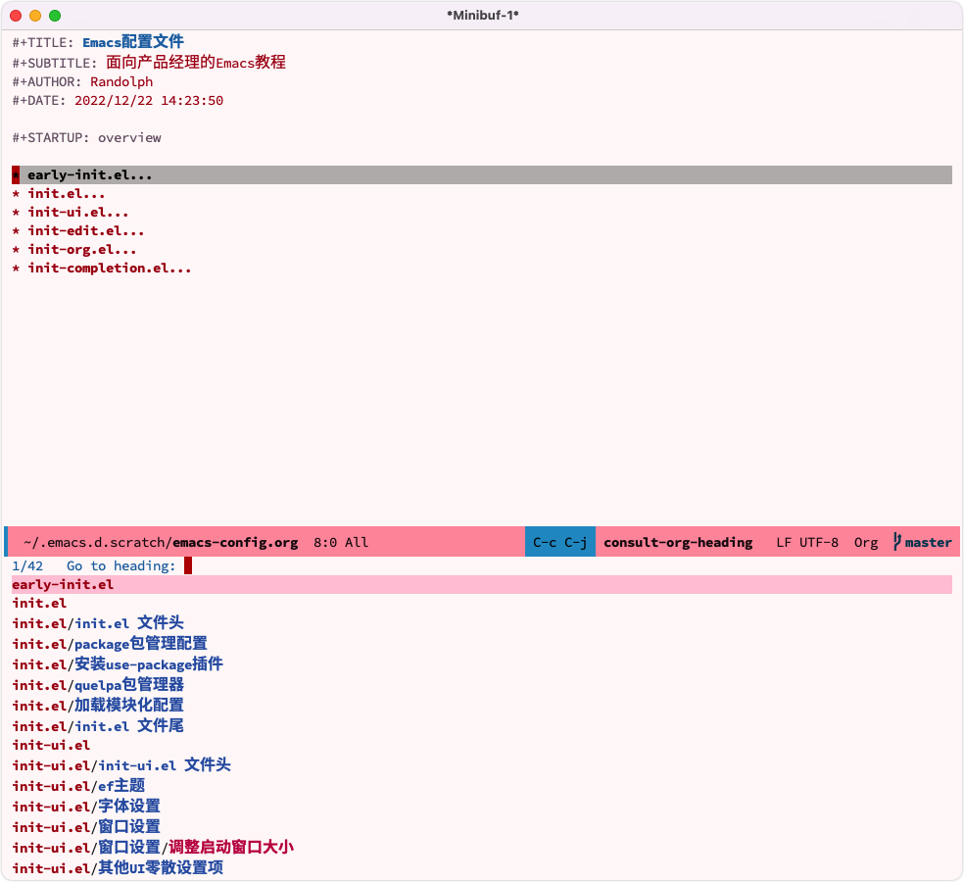Click the LF line ending indicator
Viewport: 964px width, 882px height.
(784, 543)
